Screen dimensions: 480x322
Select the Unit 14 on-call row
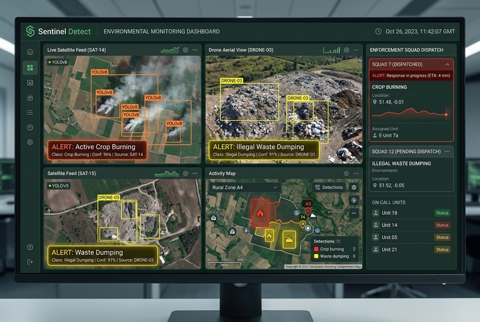(x=411, y=225)
